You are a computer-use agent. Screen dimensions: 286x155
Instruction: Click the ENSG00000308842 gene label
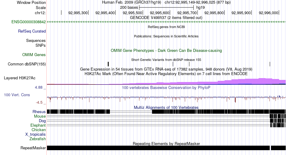(29, 22)
